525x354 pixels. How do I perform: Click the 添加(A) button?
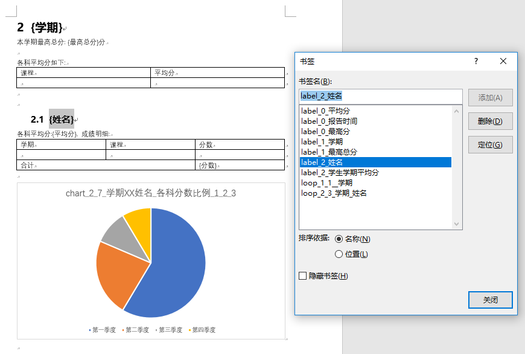click(x=490, y=97)
